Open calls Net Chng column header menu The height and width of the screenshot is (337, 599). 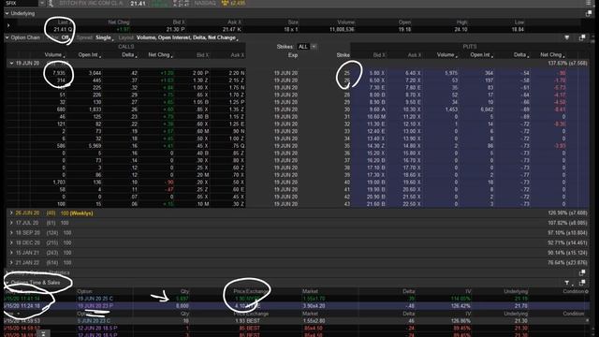[160, 55]
